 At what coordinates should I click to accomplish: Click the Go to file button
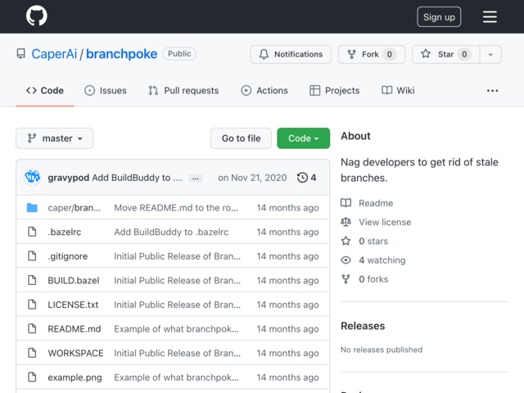click(x=241, y=138)
